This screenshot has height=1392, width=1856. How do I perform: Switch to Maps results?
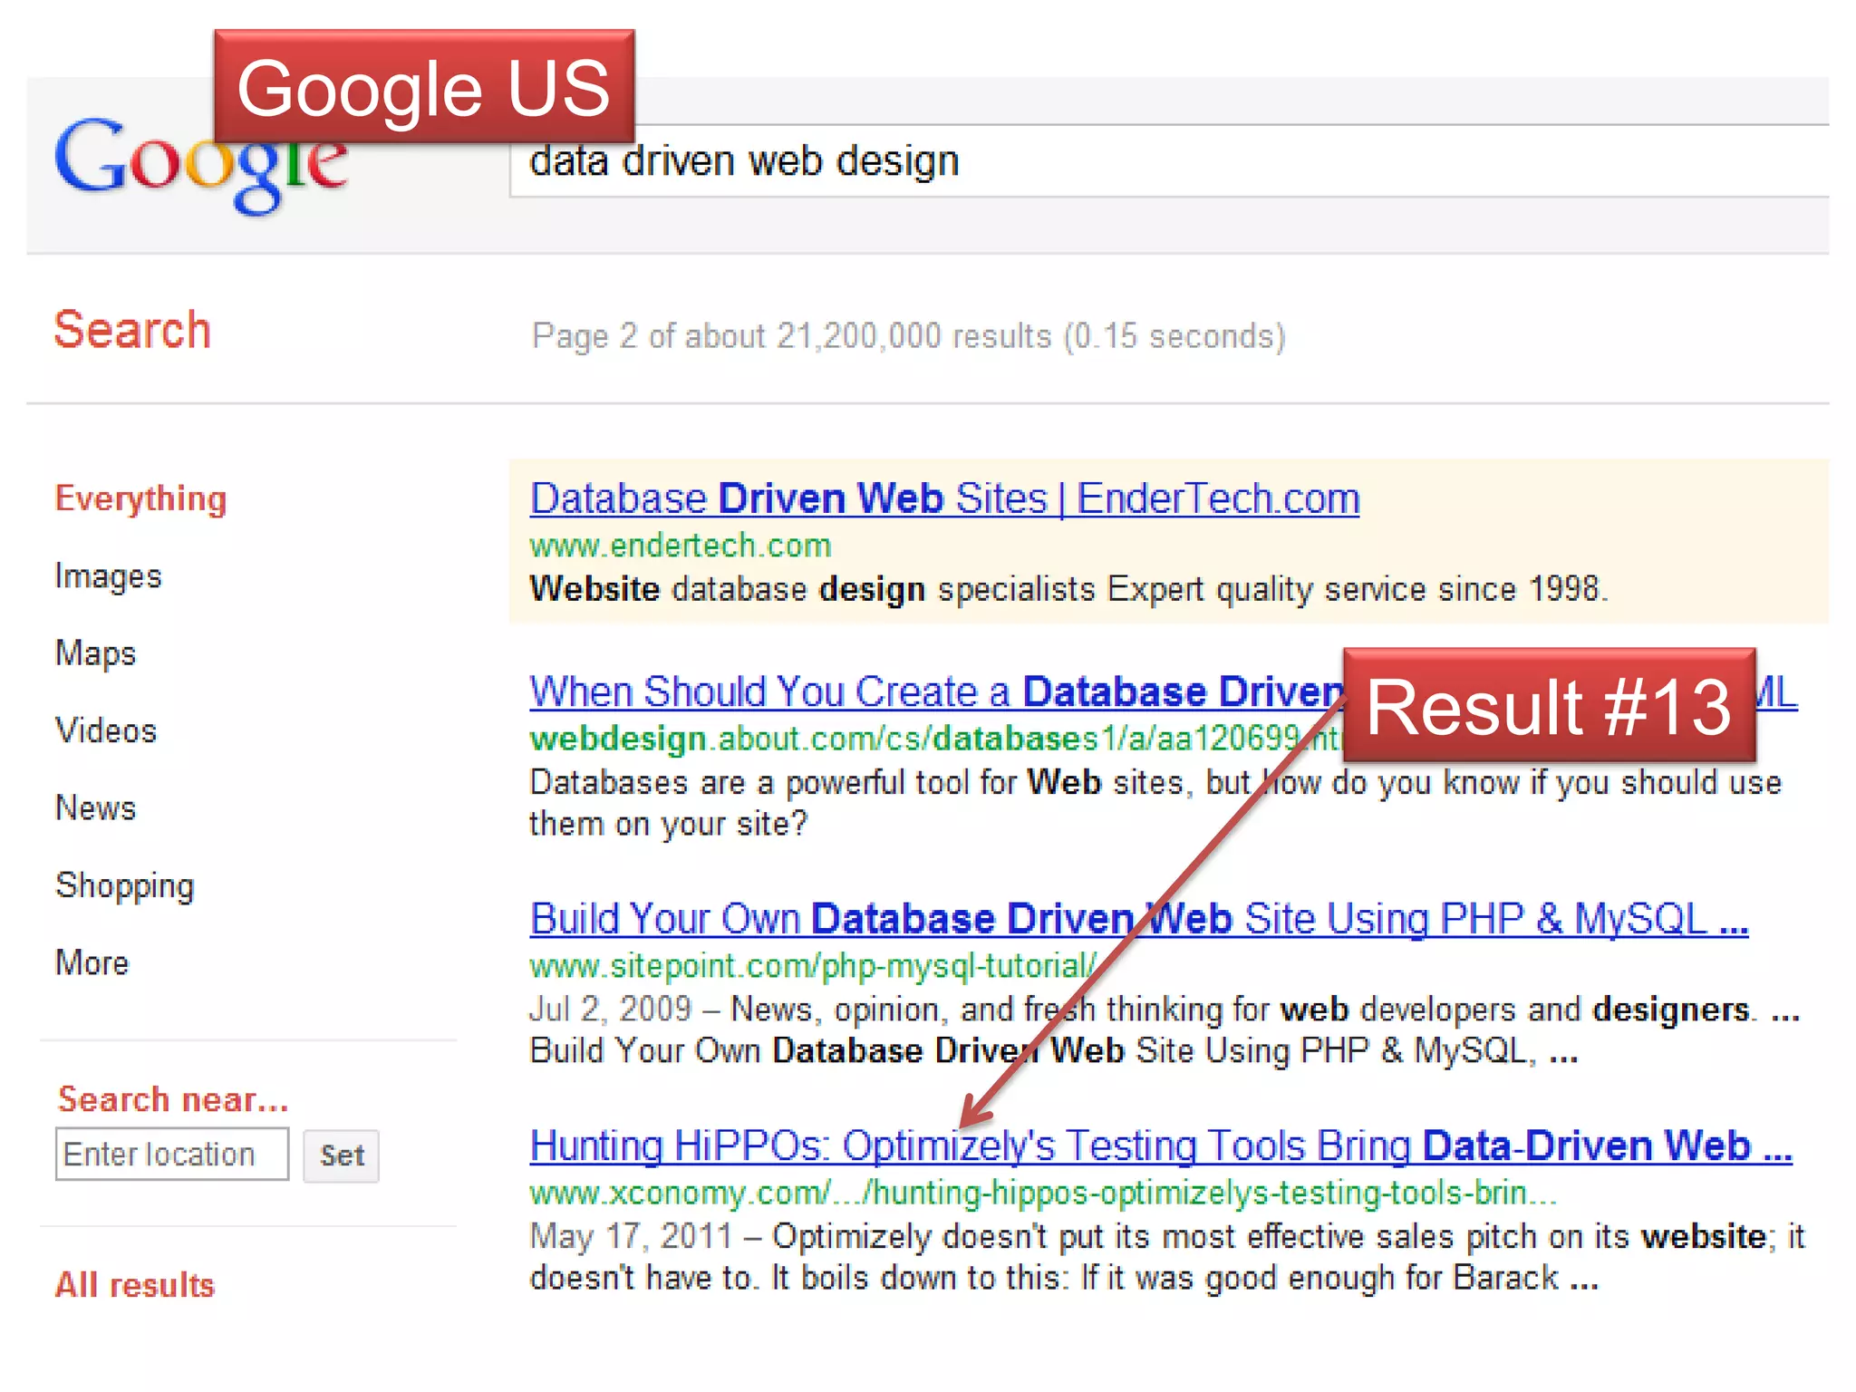coord(95,653)
